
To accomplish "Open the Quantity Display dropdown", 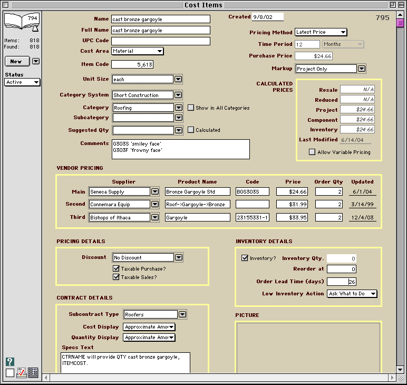I will (149, 338).
